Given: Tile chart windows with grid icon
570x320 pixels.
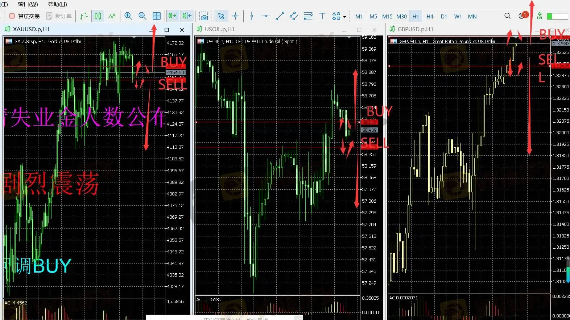Looking at the screenshot, I should 157,16.
